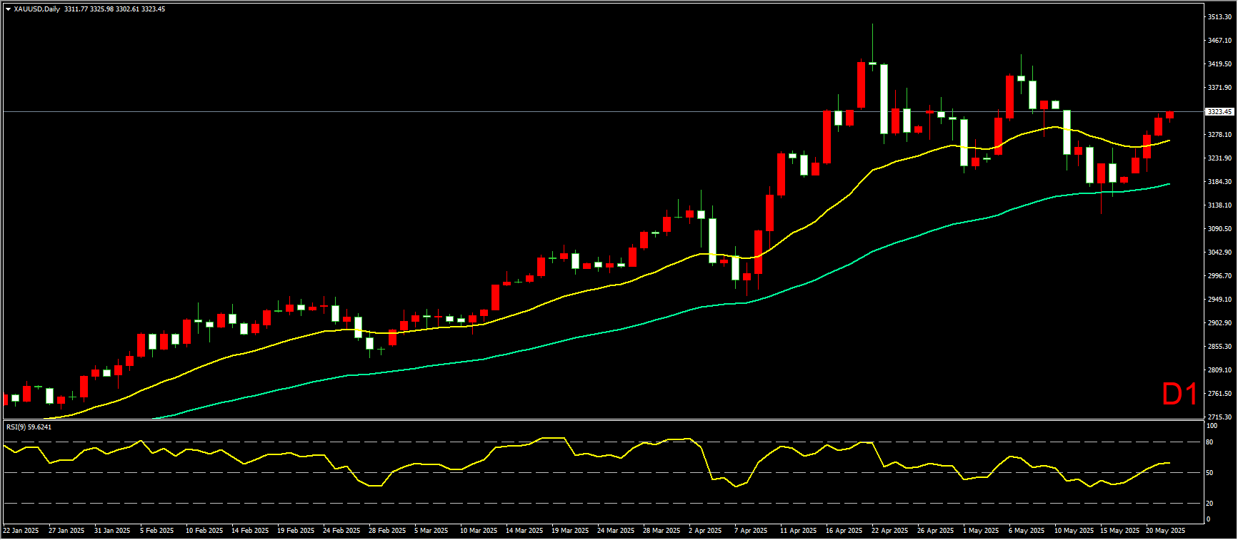Viewport: 1238px width, 540px height.
Task: Click the 14 Mar 2025 date label
Action: click(524, 531)
